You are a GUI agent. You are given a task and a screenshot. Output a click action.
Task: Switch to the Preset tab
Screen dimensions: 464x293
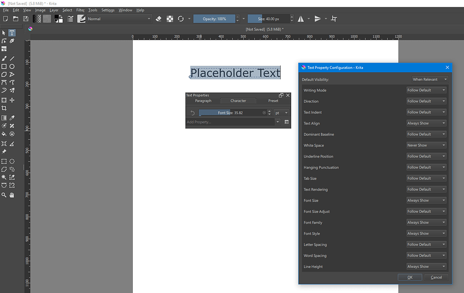coord(273,101)
